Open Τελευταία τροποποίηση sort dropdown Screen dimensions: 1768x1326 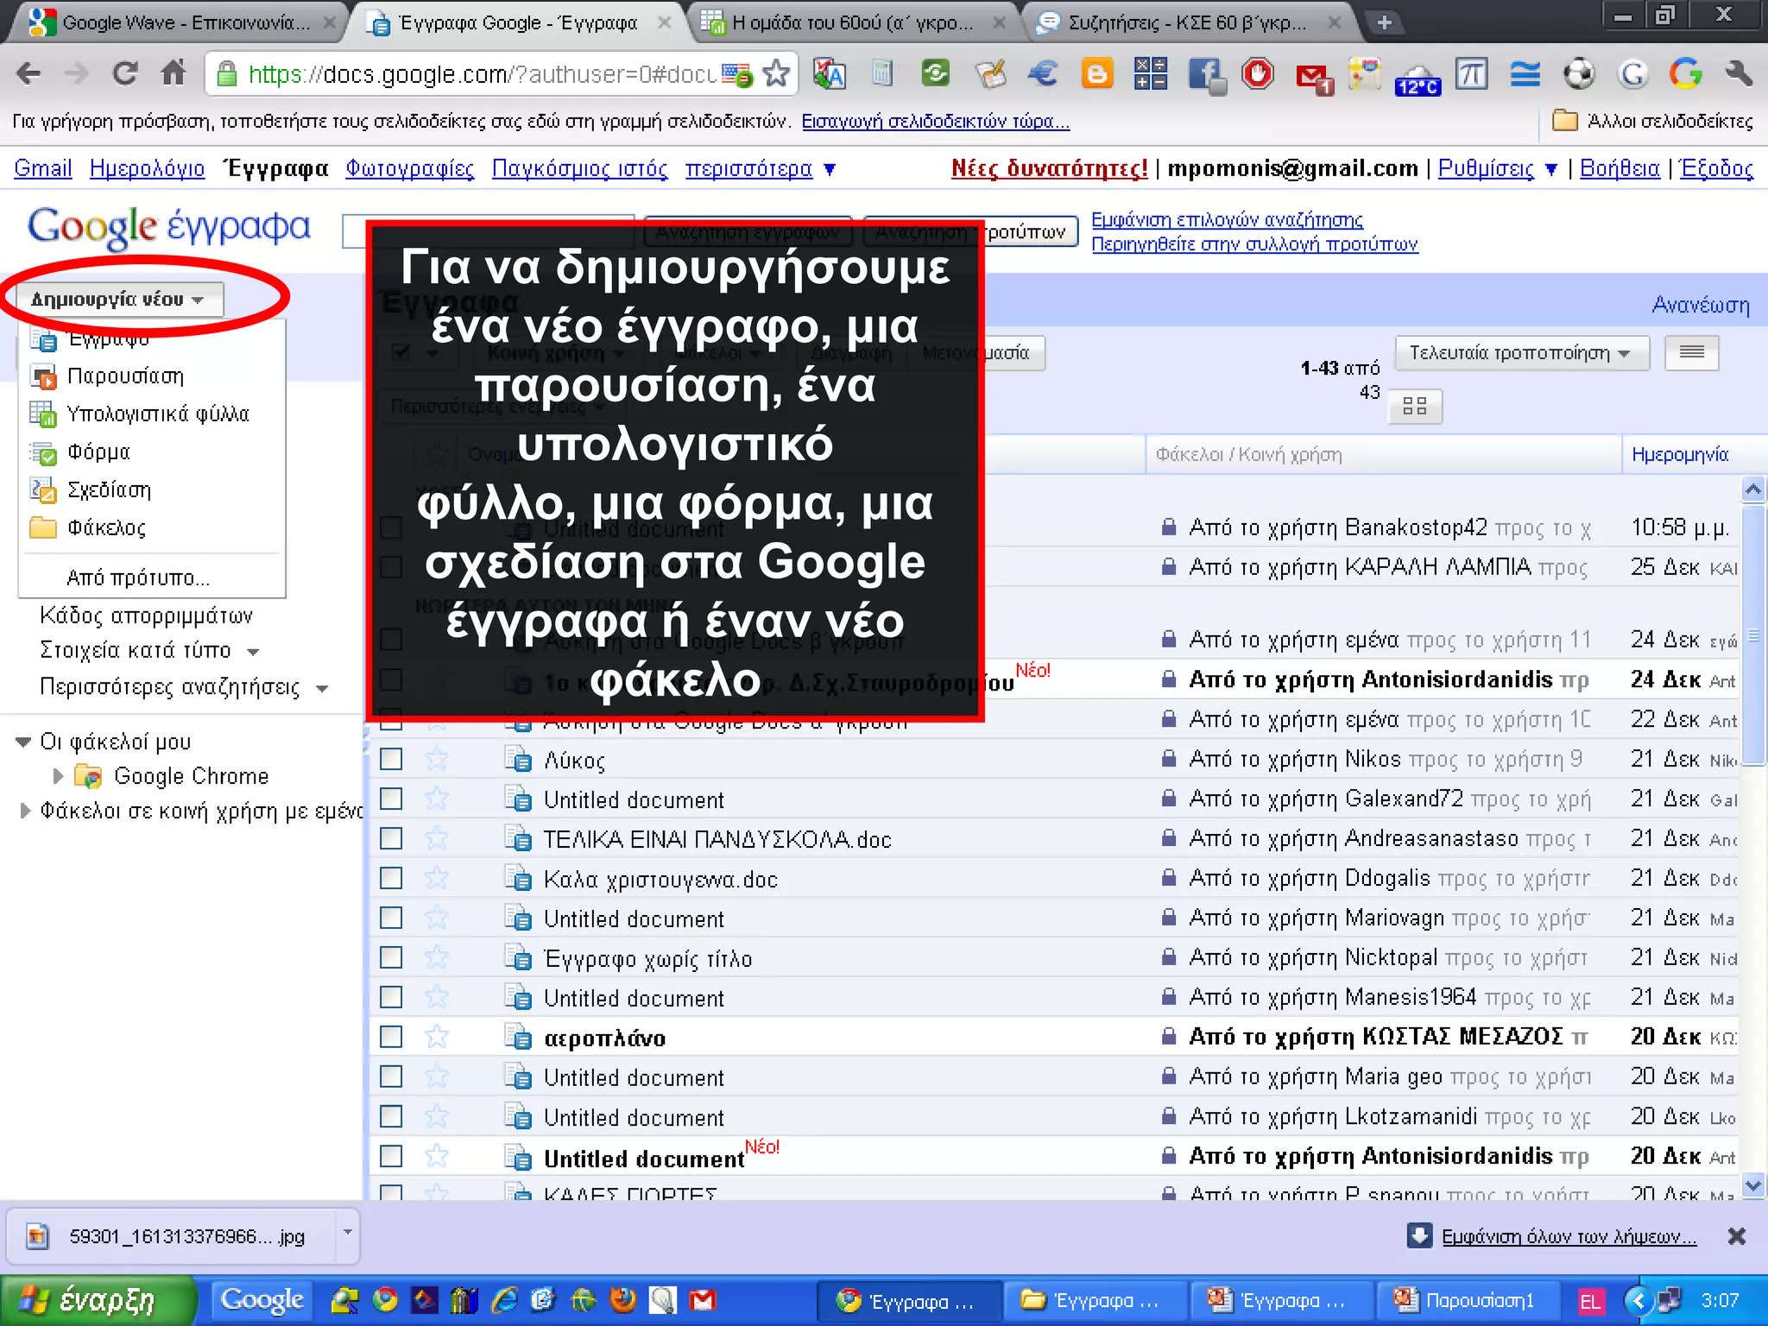tap(1520, 353)
